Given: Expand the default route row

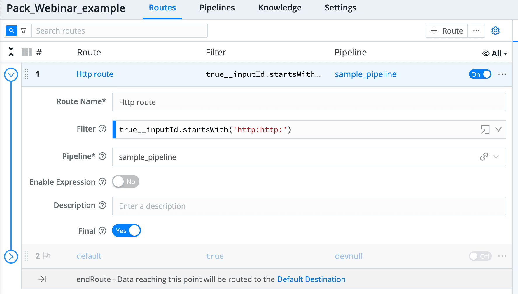Looking at the screenshot, I should coord(11,257).
